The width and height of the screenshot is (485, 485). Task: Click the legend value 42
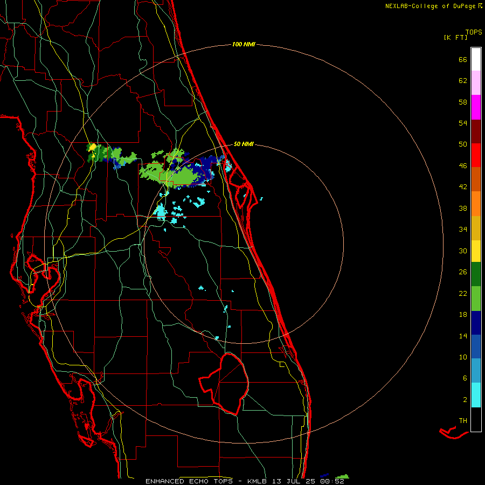click(x=463, y=187)
